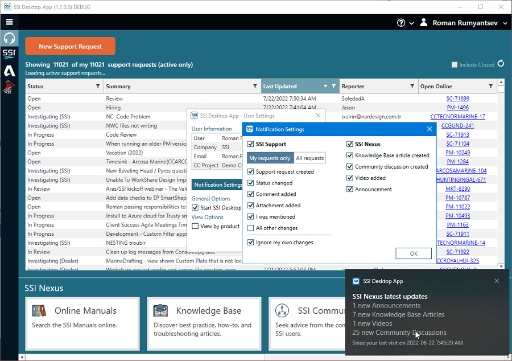Enable View by product checkbox
The height and width of the screenshot is (361, 512).
click(195, 226)
